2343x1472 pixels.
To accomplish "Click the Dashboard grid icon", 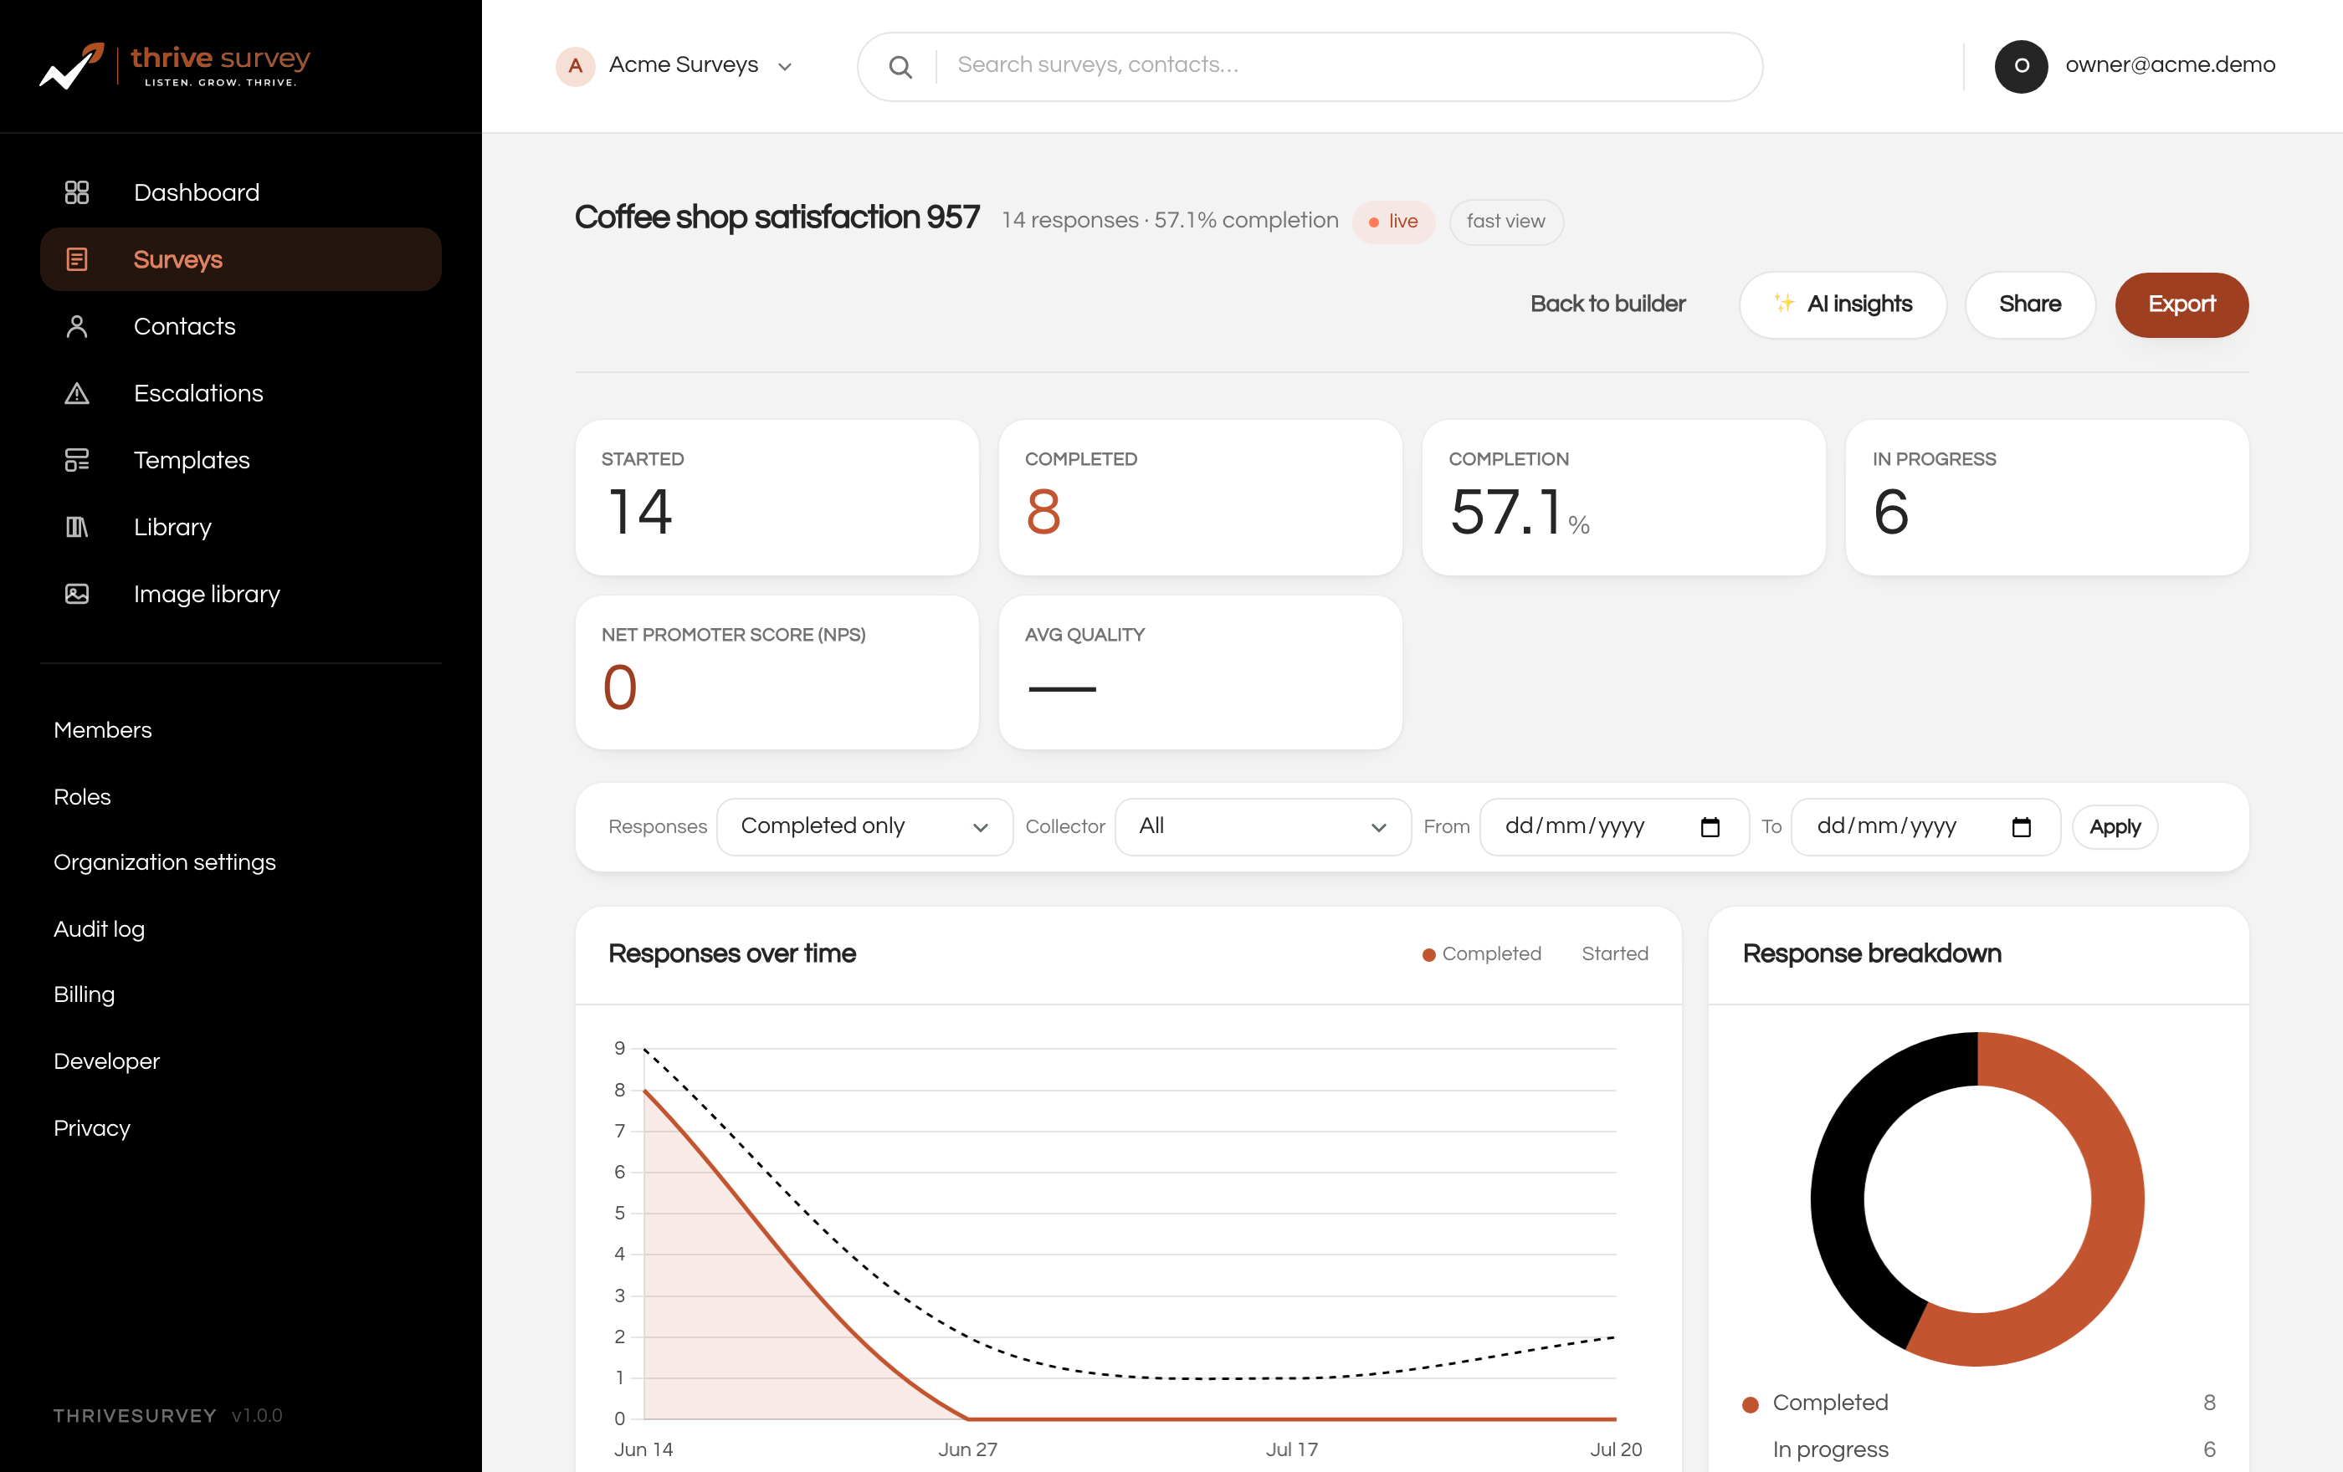I will [77, 192].
